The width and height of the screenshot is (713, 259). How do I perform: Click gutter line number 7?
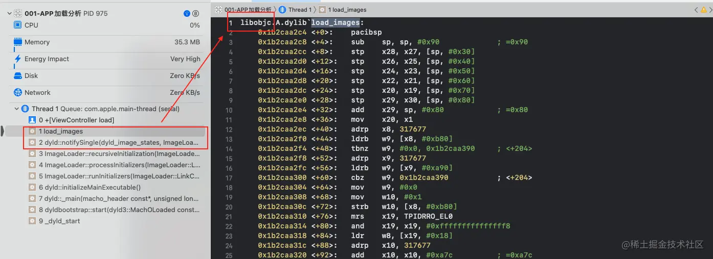click(x=231, y=81)
